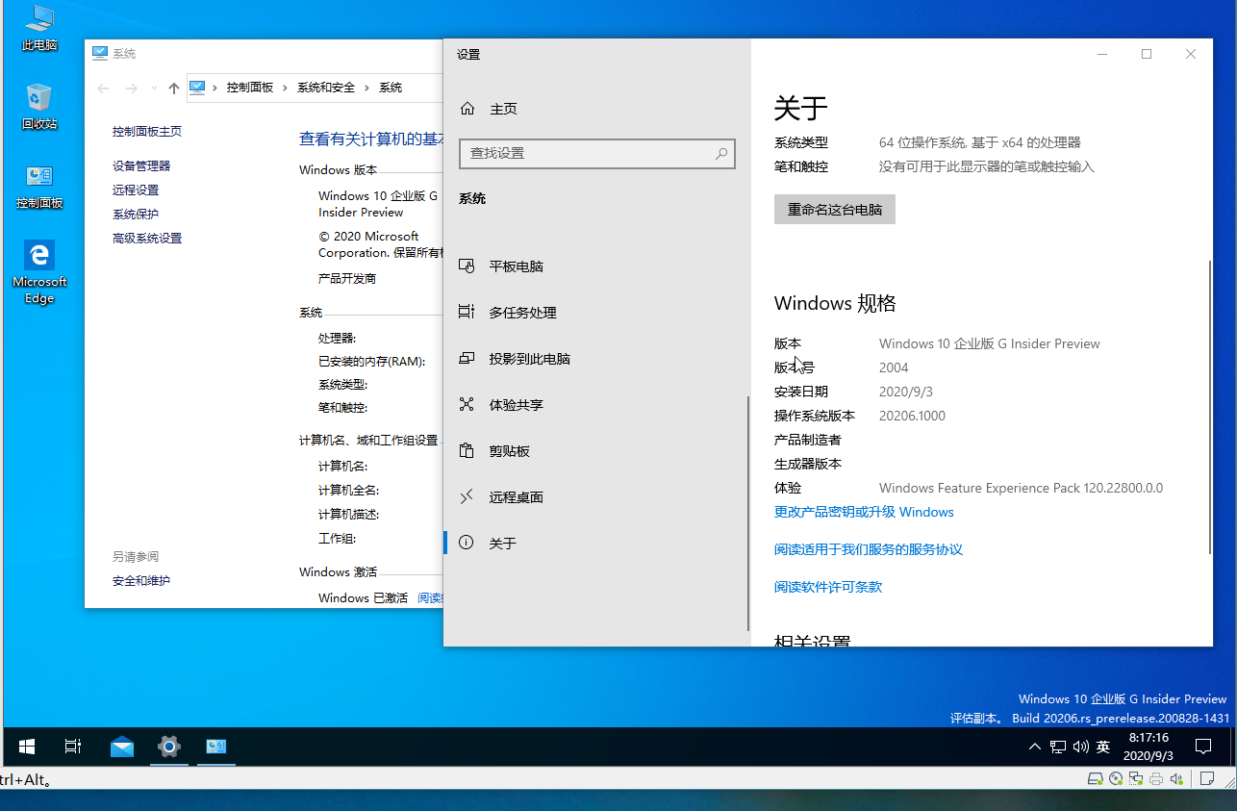The height and width of the screenshot is (811, 1237).
Task: Focus the 查找设置 search field
Action: 597,154
